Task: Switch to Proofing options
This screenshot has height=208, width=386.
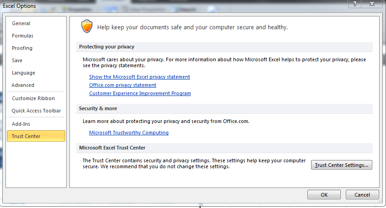Action: click(22, 48)
